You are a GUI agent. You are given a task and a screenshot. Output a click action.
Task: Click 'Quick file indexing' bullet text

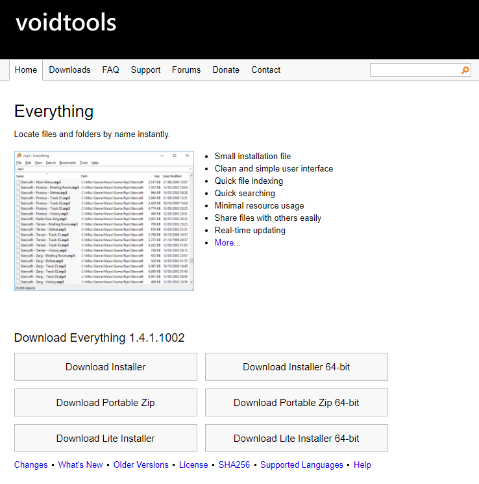click(x=249, y=181)
